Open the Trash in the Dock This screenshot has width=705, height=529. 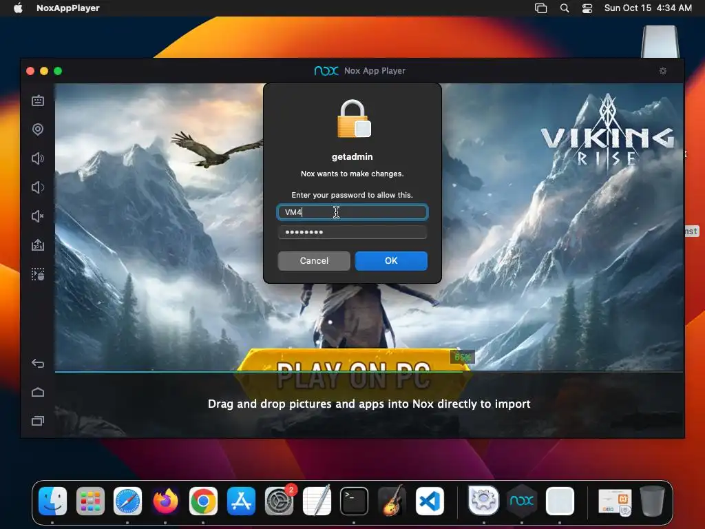coord(652,501)
